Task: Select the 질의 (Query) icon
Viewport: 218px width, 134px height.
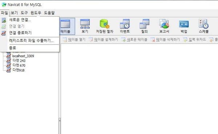Action: tap(145, 26)
